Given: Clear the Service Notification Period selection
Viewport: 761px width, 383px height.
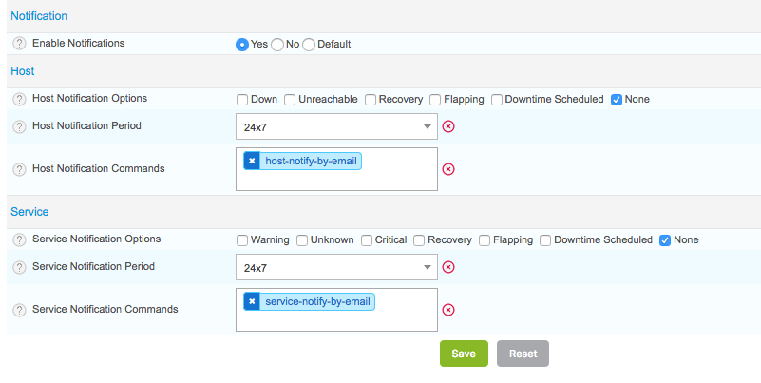Looking at the screenshot, I should tap(448, 267).
